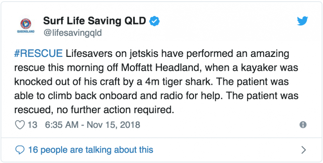
Task: Open the tweet info circle icon
Action: click(303, 125)
